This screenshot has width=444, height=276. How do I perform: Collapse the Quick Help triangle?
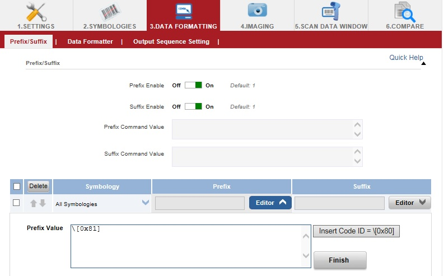[x=423, y=63]
